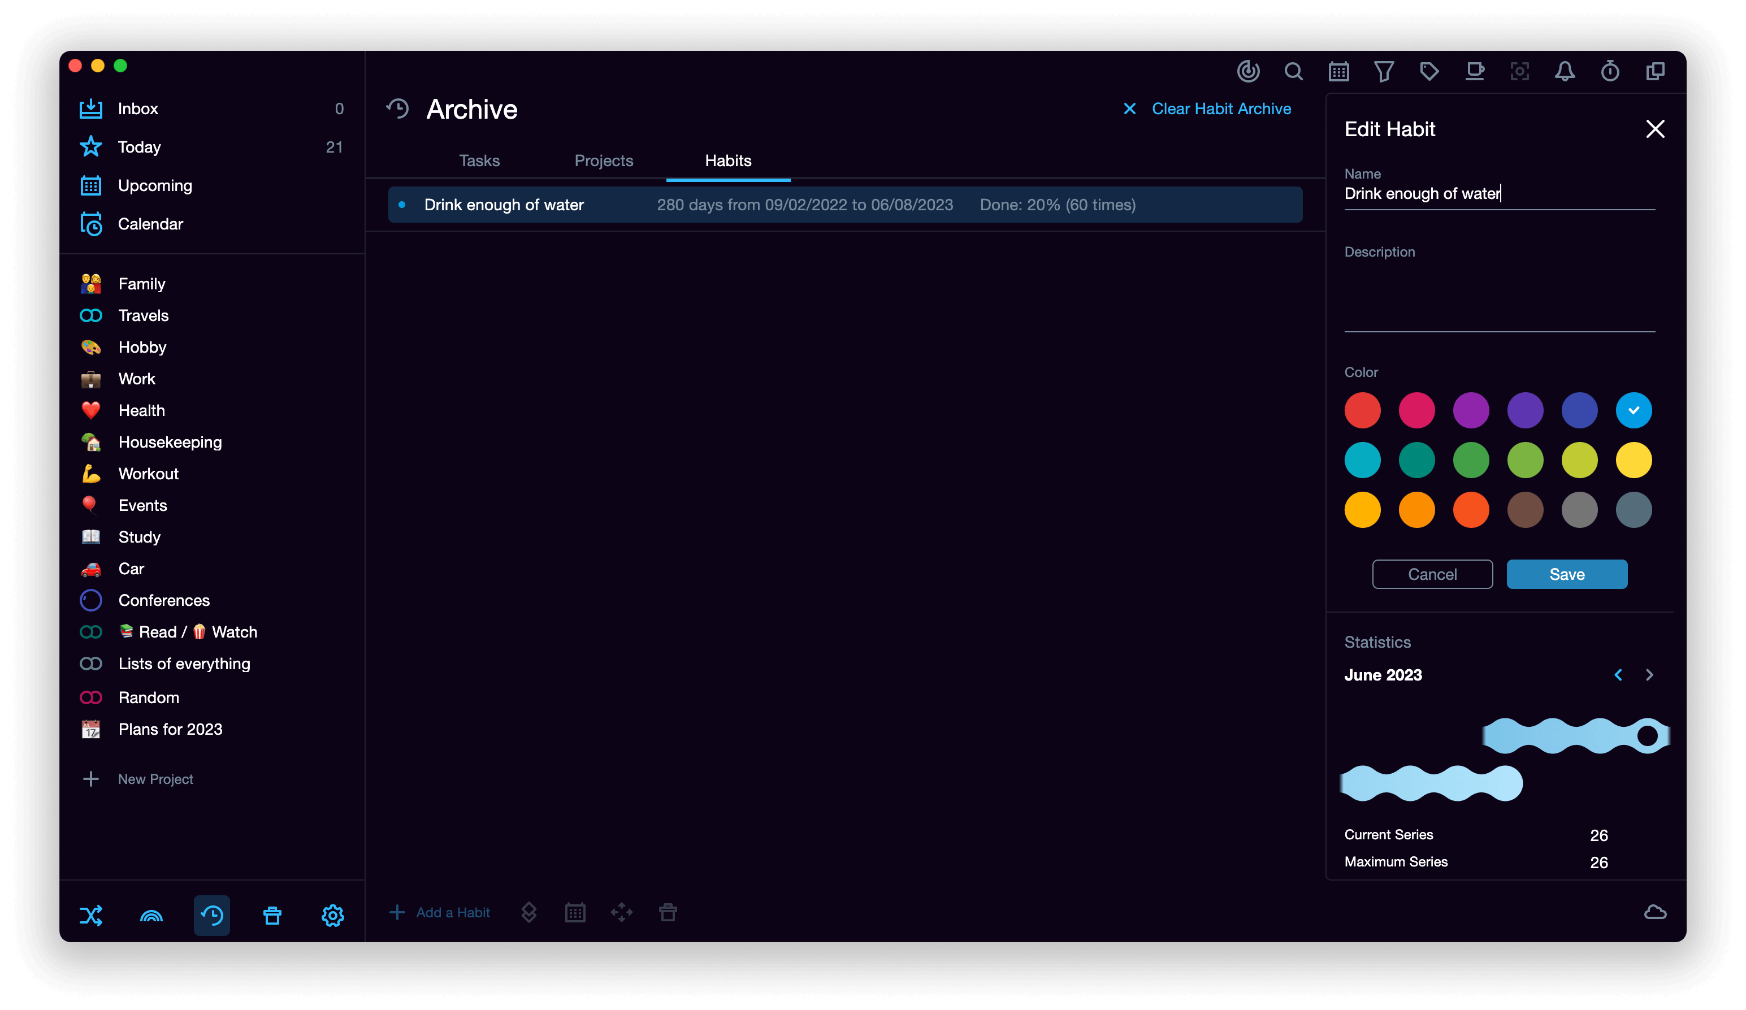Open the Car project
The width and height of the screenshot is (1746, 1010).
click(x=212, y=569)
